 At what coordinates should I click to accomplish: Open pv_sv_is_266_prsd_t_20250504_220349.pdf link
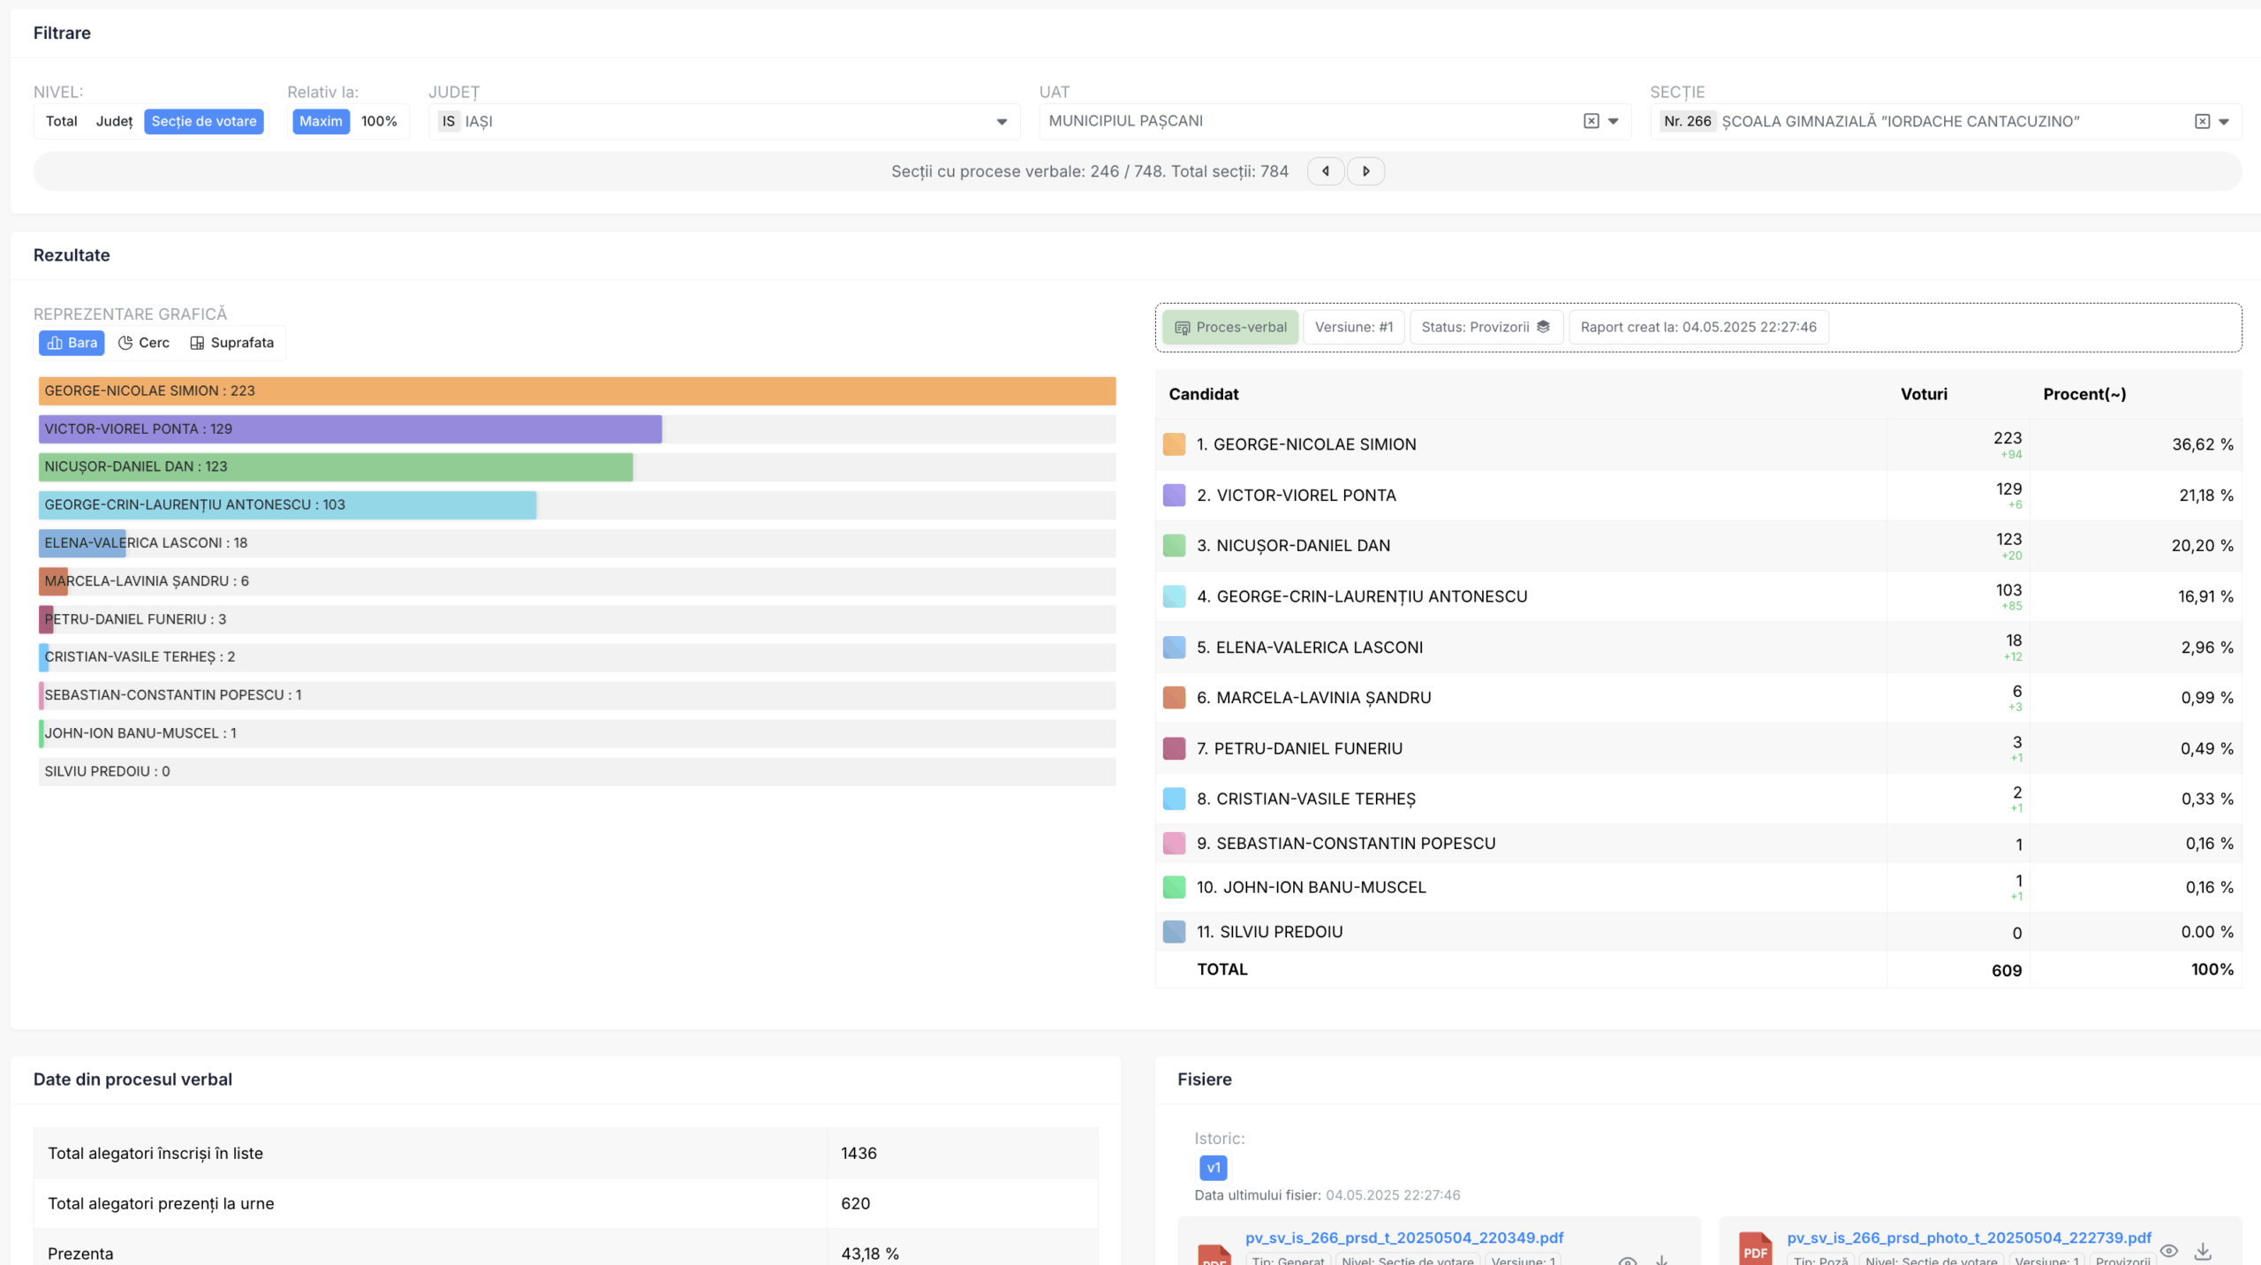tap(1404, 1238)
